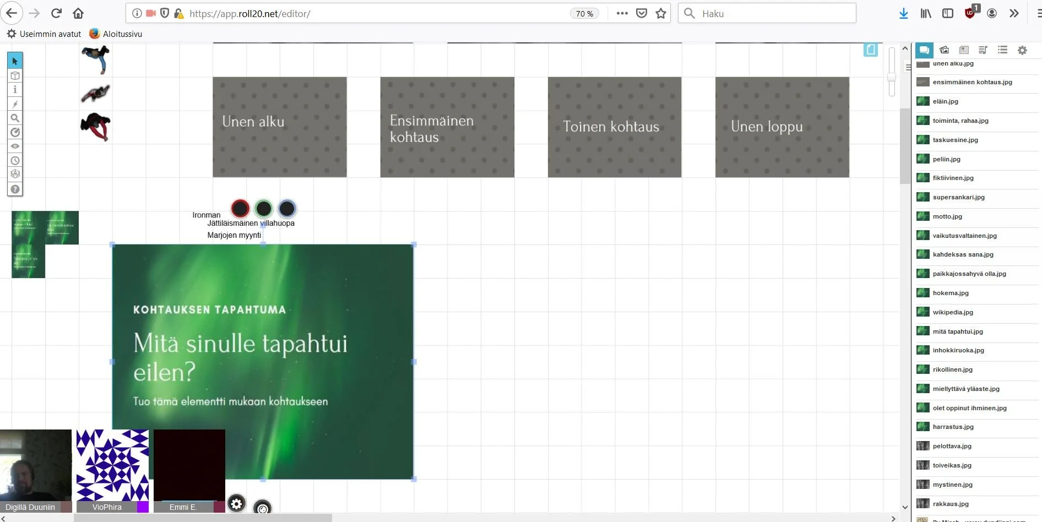Open ensimmäinen kohtaus.jpg in the list
Screen dimensions: 1042x522
[x=976, y=82]
